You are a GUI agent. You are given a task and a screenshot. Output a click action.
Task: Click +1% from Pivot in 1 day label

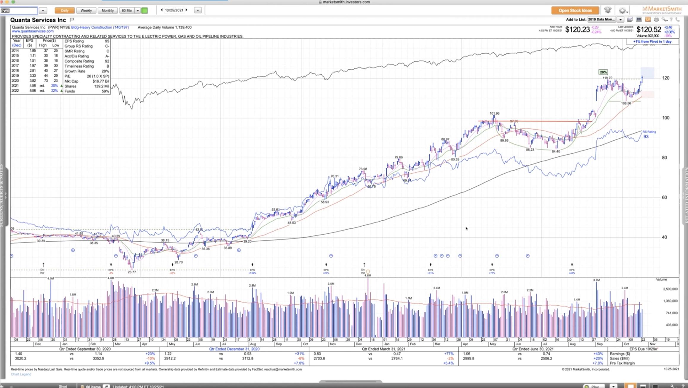(x=652, y=41)
